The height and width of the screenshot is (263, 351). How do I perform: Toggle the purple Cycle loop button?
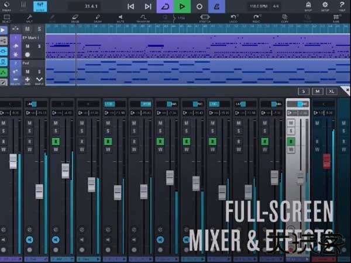pos(165,6)
